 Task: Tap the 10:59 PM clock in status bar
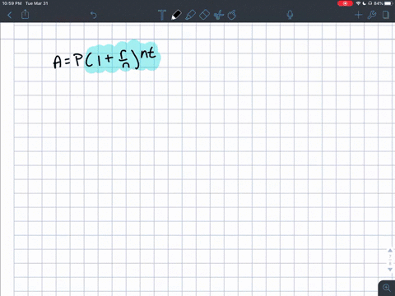coord(12,3)
